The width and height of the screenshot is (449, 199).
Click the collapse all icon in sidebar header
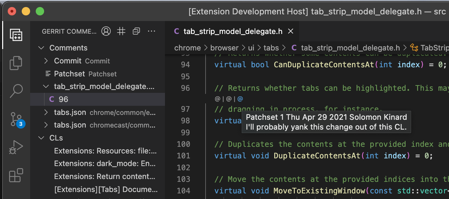(x=136, y=32)
